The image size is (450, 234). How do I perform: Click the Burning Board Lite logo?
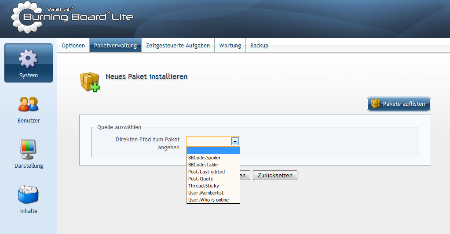(72, 18)
